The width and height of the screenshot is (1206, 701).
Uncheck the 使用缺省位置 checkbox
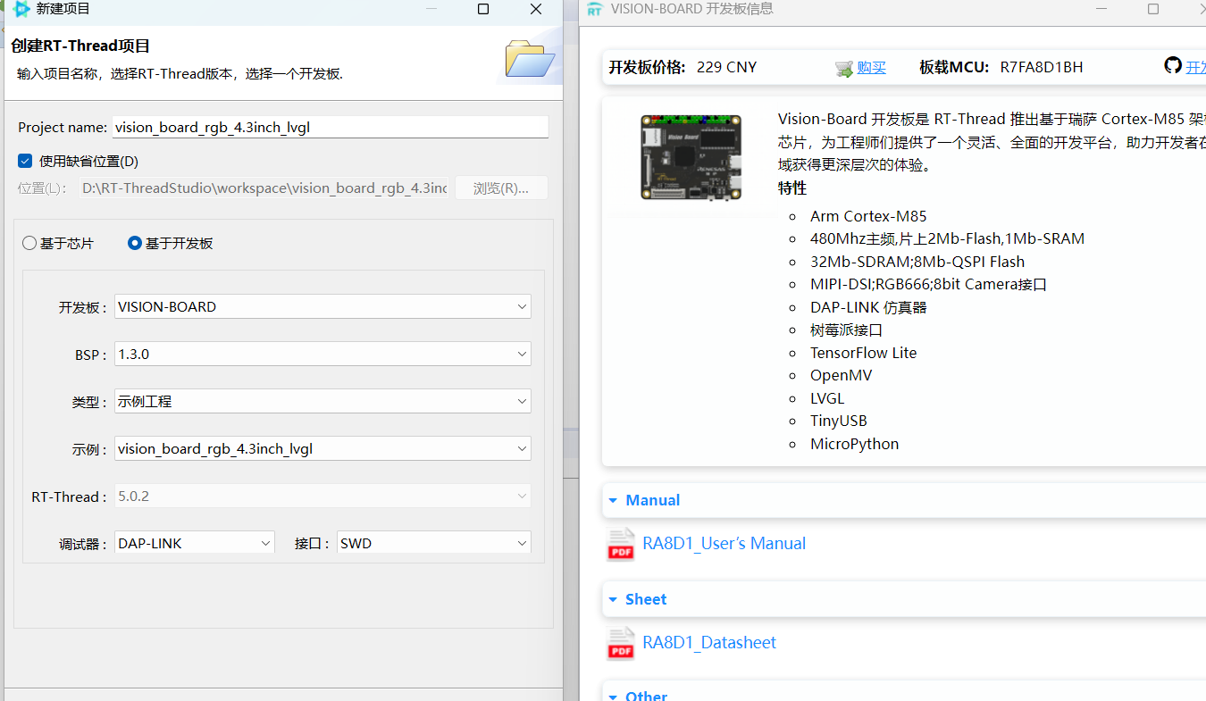point(25,162)
